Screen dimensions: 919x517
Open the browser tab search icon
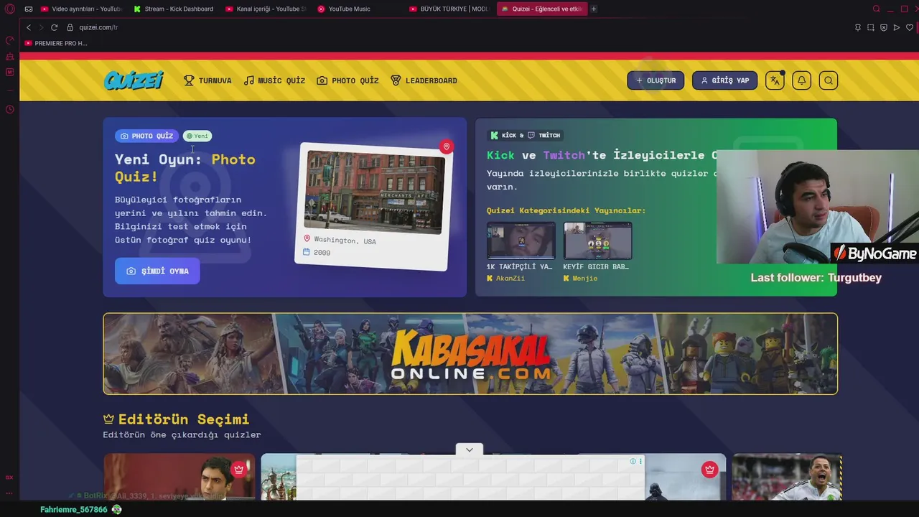[876, 9]
